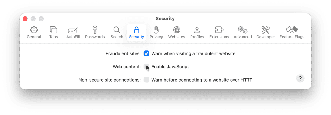Click the Warn before connecting label text
331x115 pixels.
click(202, 80)
